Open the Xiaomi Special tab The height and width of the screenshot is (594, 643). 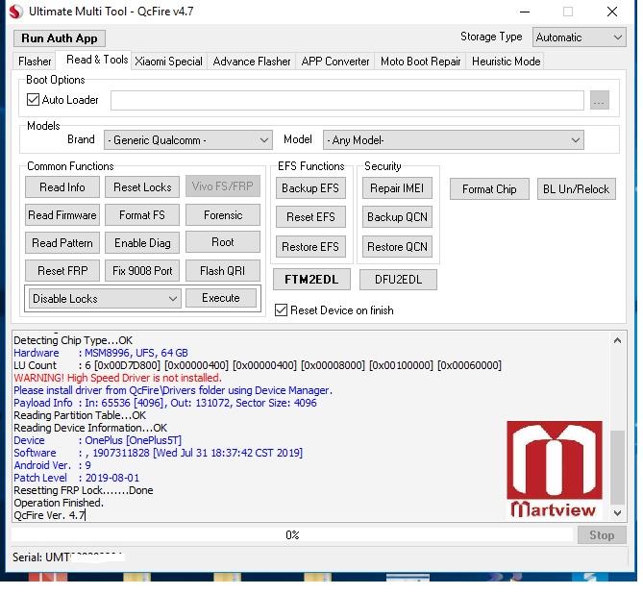click(168, 62)
